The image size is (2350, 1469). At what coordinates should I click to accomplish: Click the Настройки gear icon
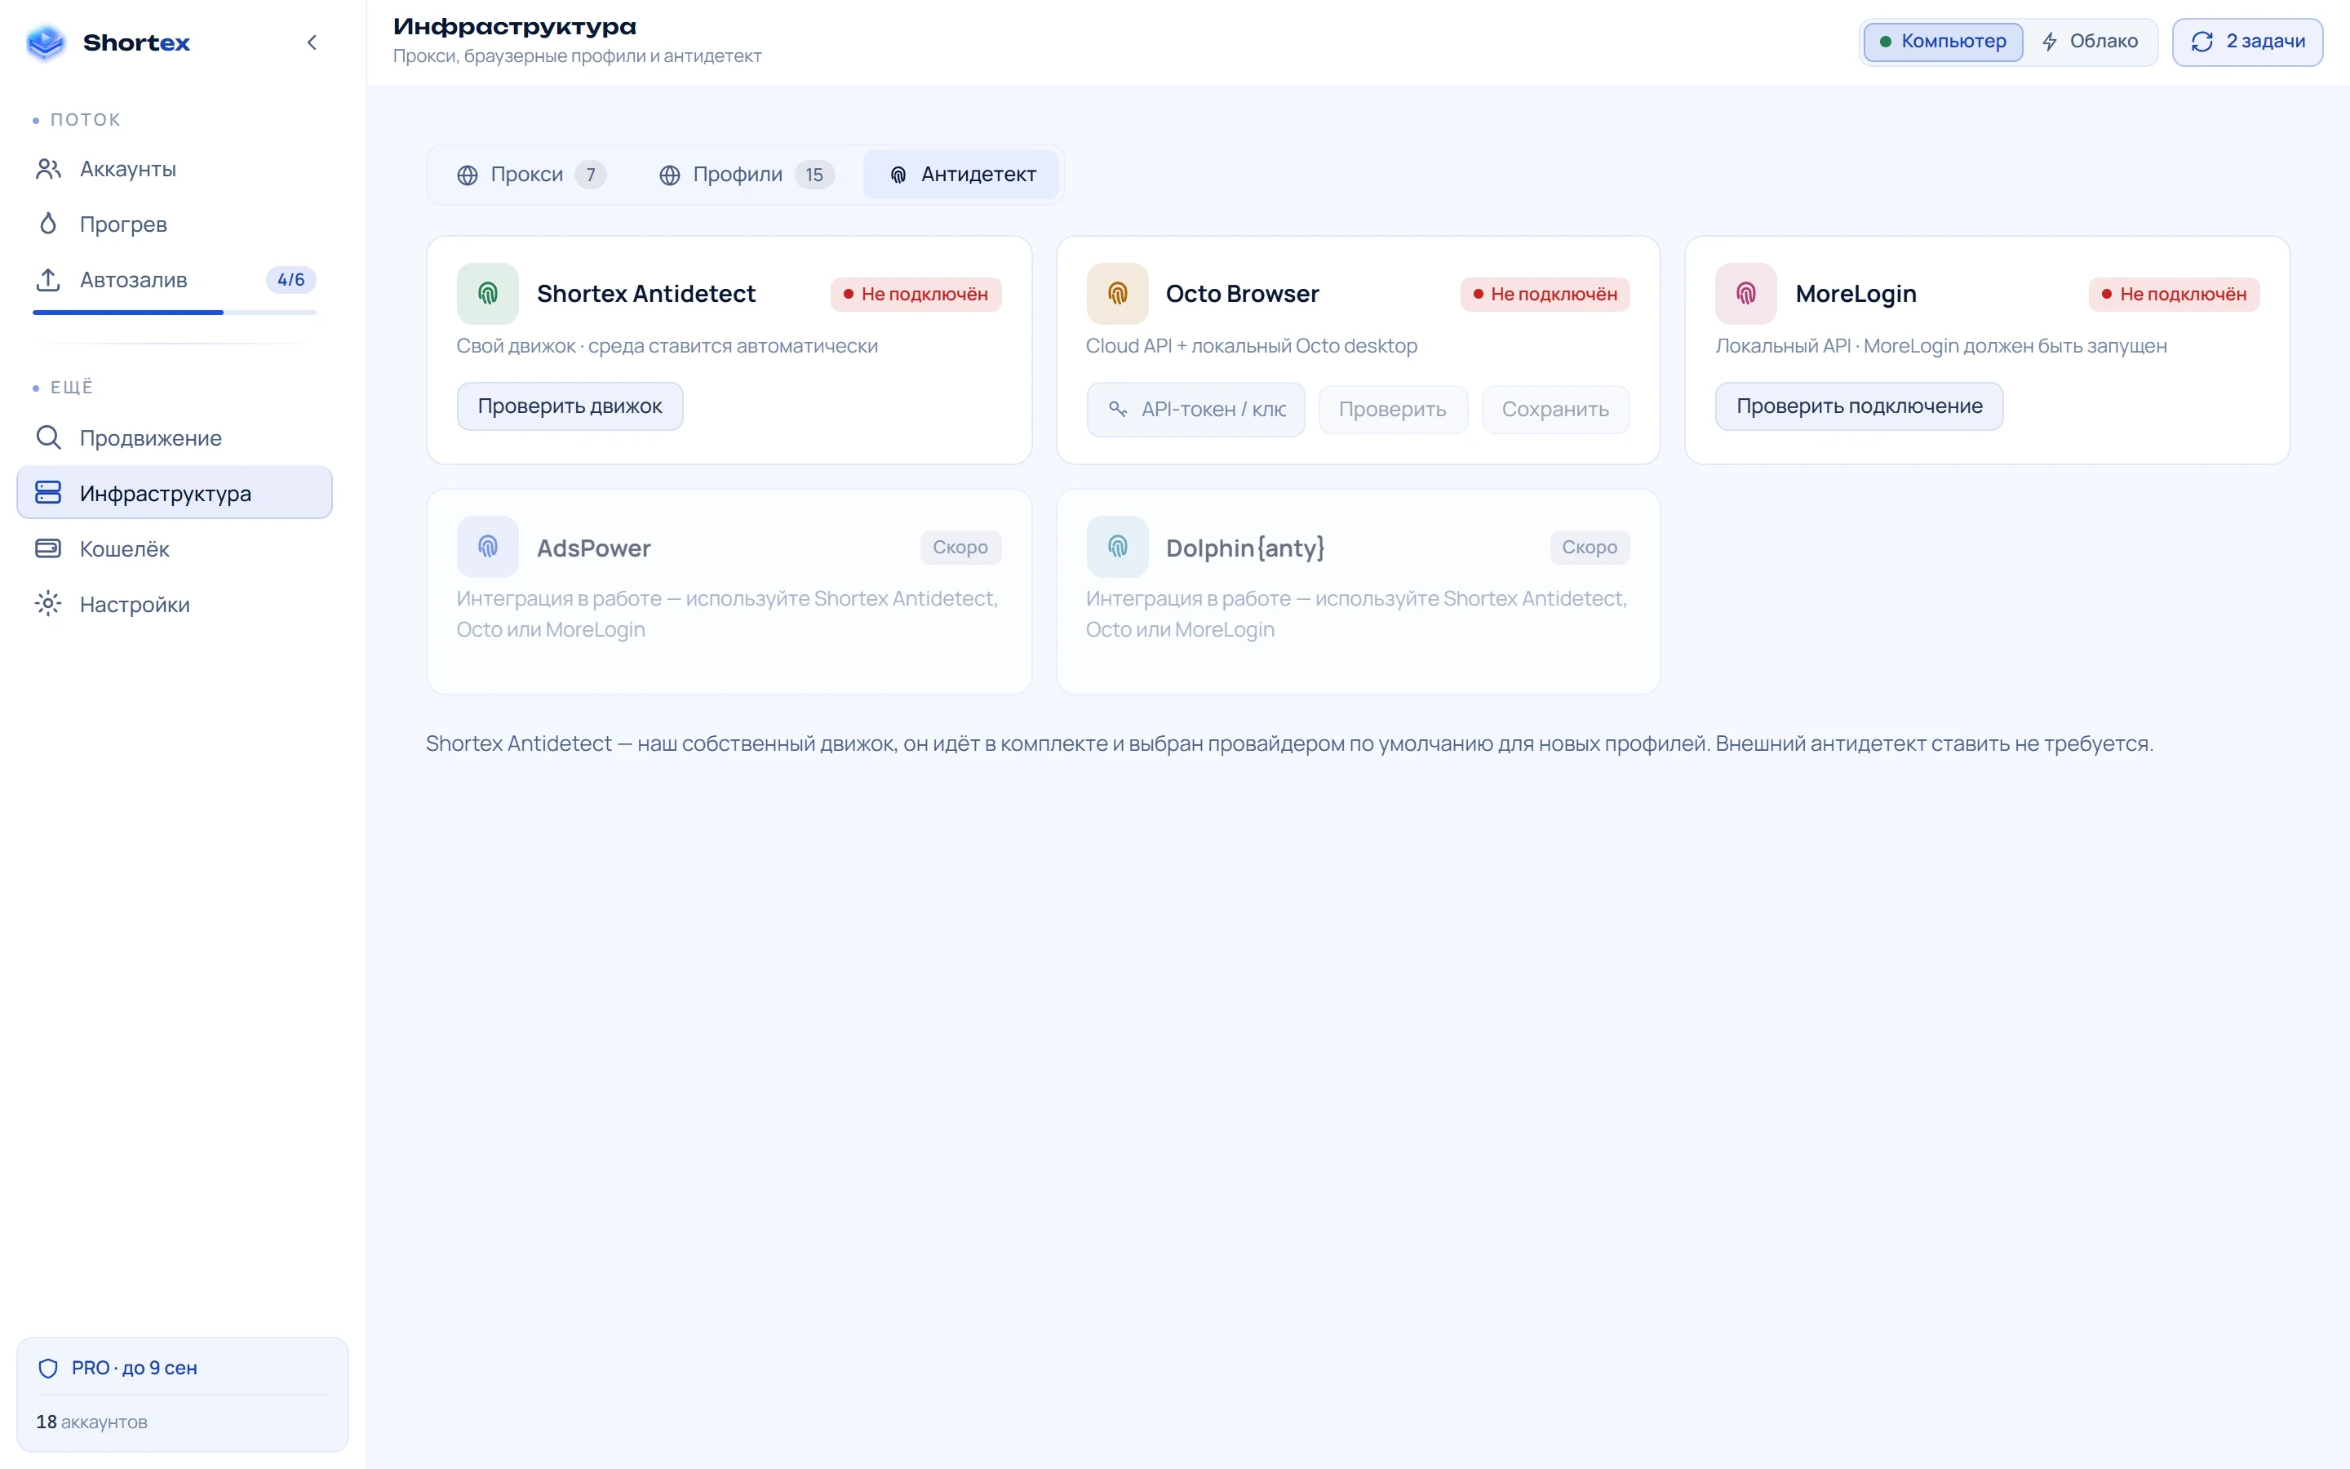pyautogui.click(x=49, y=604)
